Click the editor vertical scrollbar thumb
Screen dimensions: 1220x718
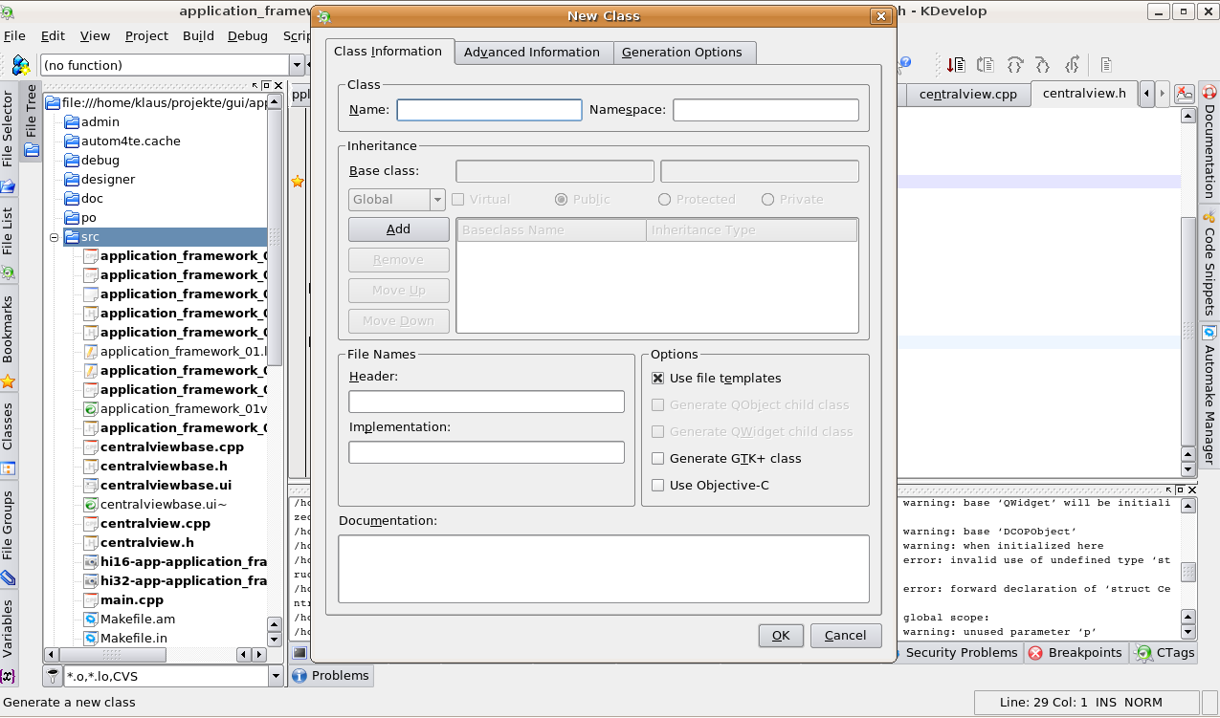1187,331
